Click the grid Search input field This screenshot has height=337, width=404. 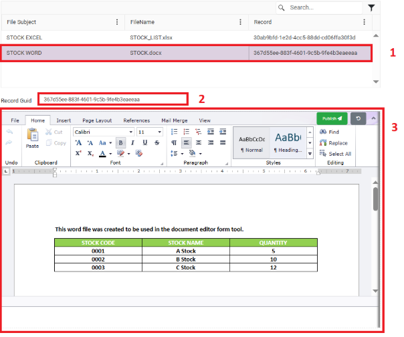320,8
